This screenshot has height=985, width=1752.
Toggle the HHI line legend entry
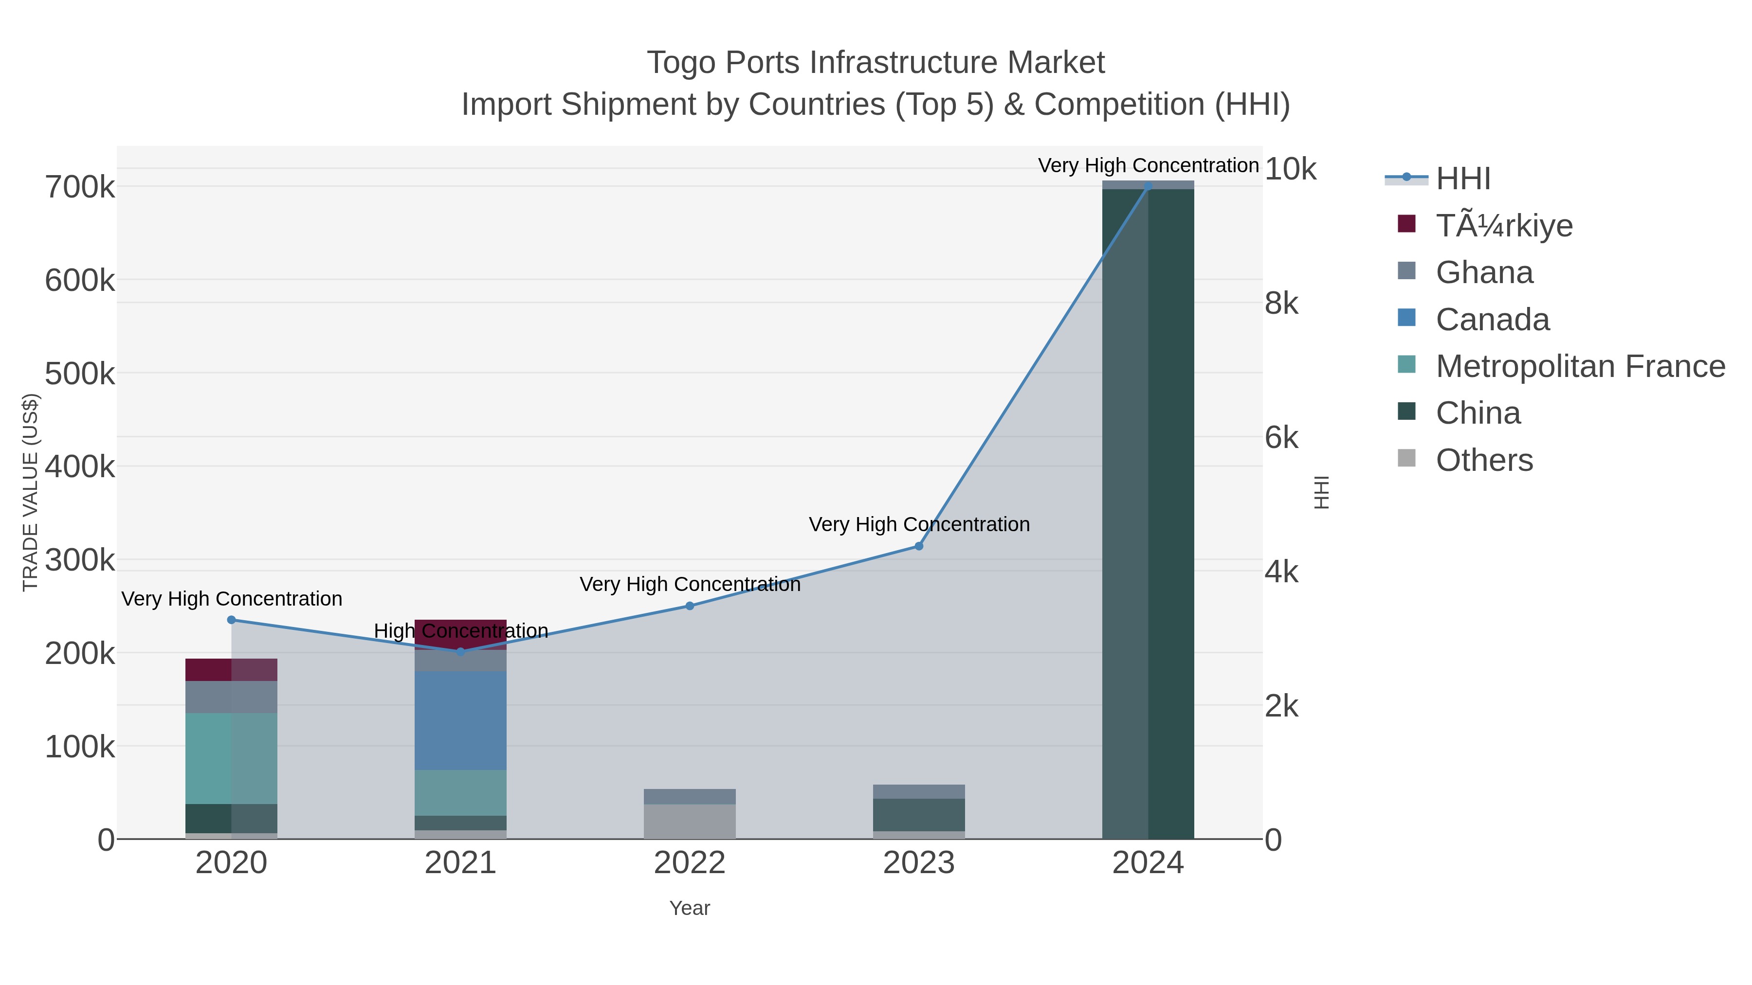(x=1438, y=178)
